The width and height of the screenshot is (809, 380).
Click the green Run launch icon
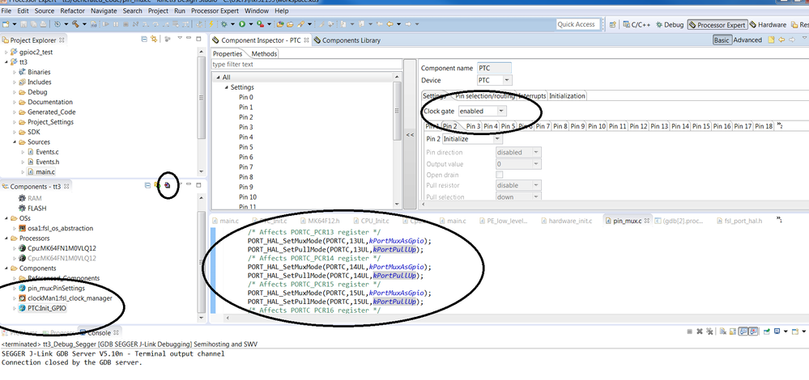[x=242, y=24]
